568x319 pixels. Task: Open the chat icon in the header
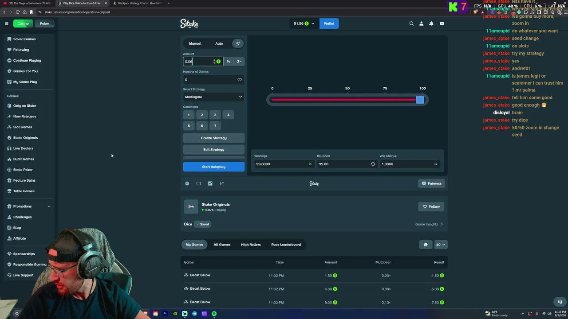point(442,23)
